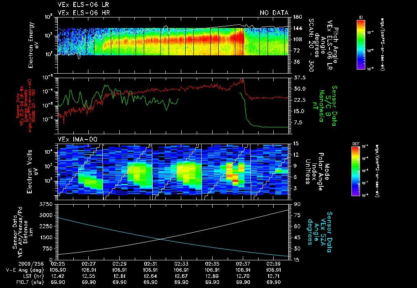Viewport: 417px width, 288px height.
Task: Click the "90" SZA degrees tick label
Action: [297, 204]
